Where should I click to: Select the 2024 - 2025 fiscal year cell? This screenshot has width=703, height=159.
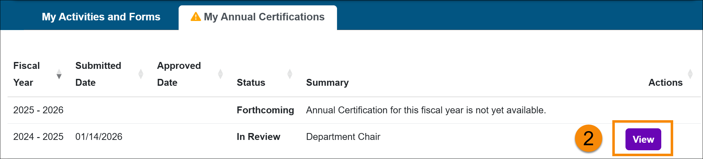[x=38, y=137]
